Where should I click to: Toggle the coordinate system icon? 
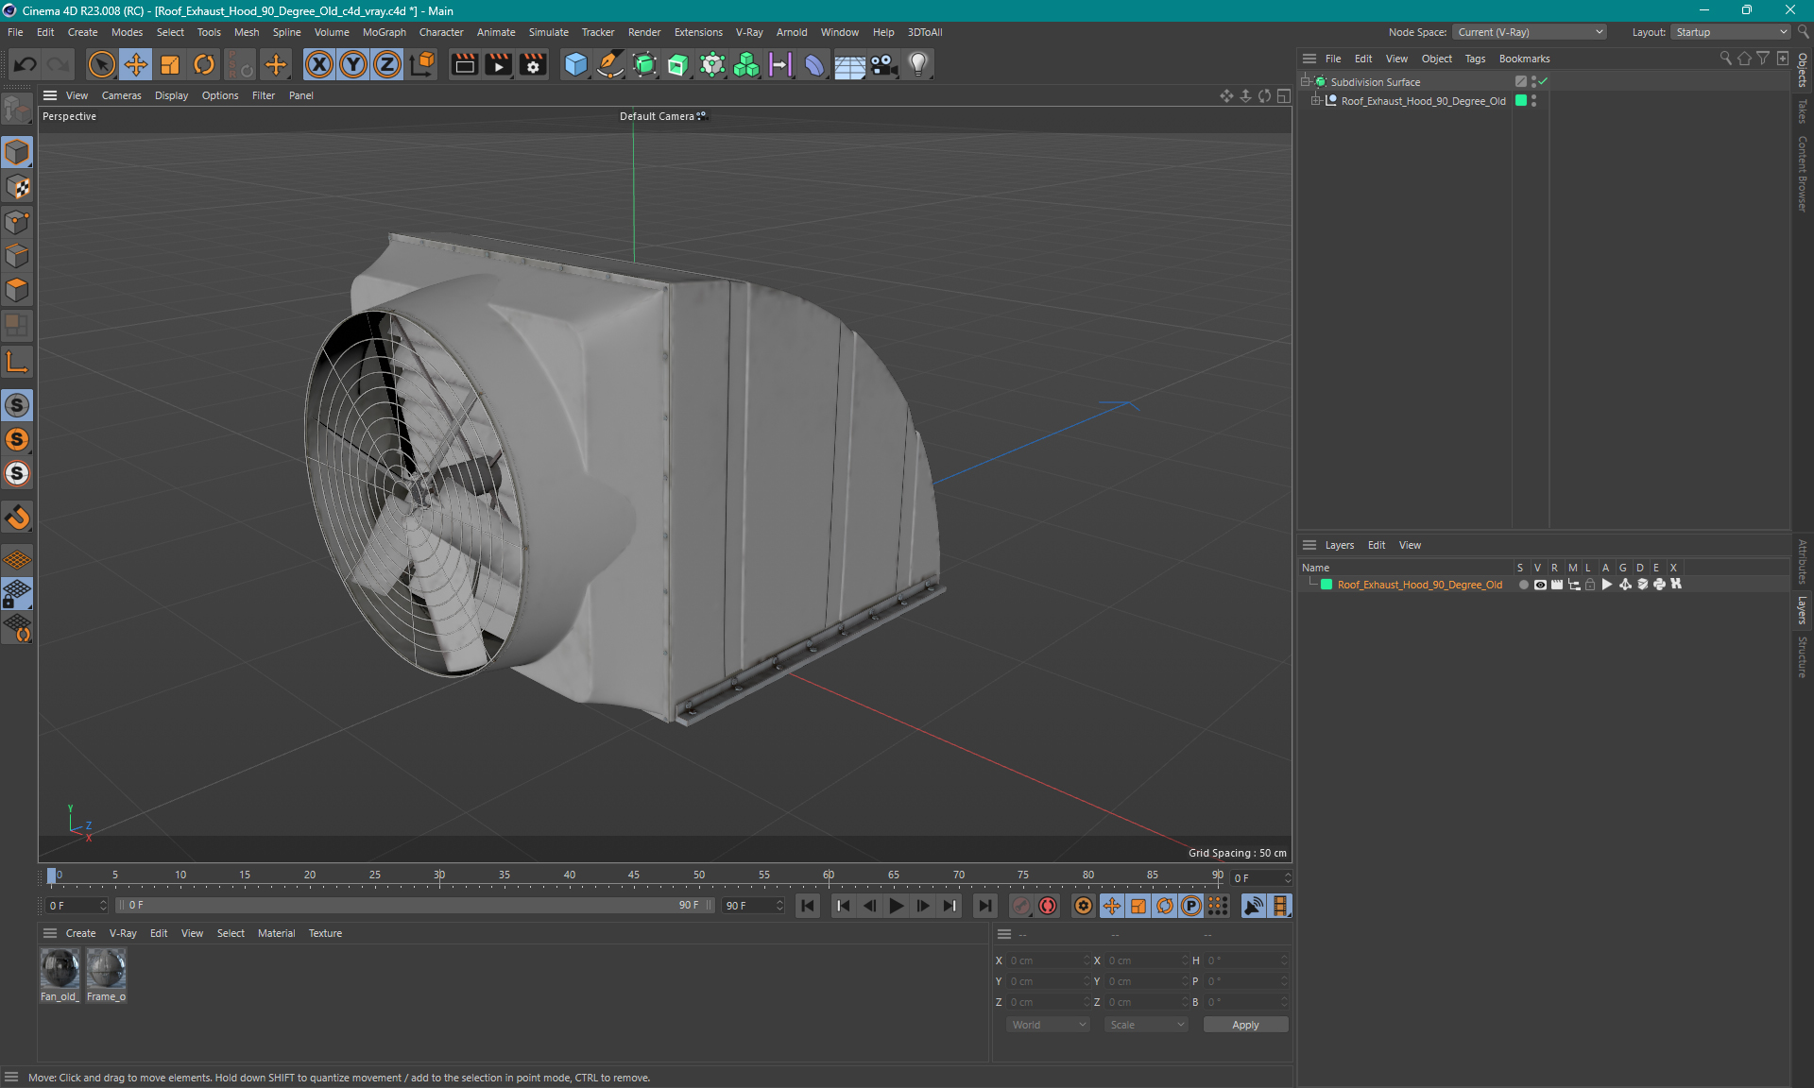423,64
